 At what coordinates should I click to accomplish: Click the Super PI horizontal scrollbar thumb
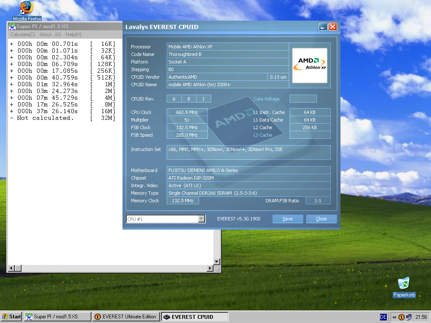pyautogui.click(x=18, y=268)
